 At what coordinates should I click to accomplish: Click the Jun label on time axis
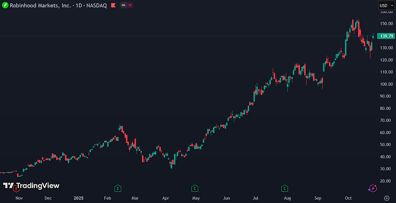(227, 198)
